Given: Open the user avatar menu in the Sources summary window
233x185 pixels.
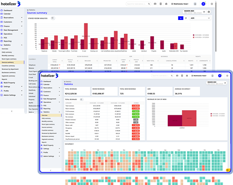Looking at the screenshot, I should pos(203,4).
